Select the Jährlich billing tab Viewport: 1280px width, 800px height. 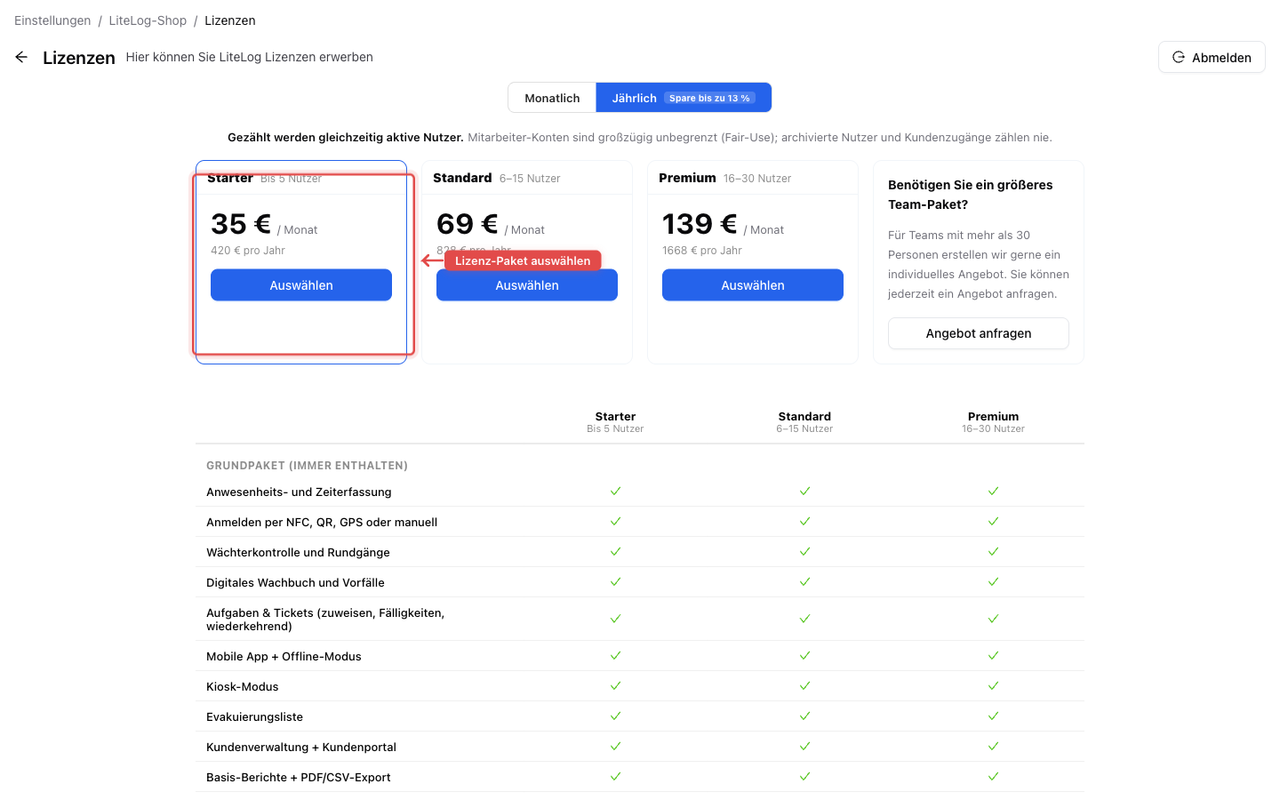click(x=684, y=98)
